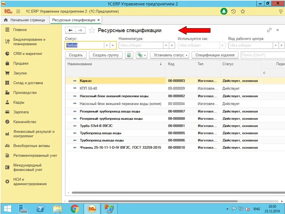
Task: Click the Номенклатура filter input
Action: [x=141, y=45]
